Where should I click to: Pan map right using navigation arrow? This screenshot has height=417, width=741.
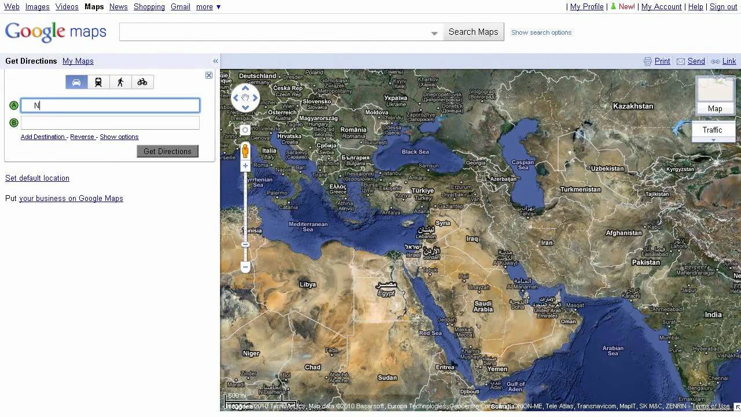255,98
